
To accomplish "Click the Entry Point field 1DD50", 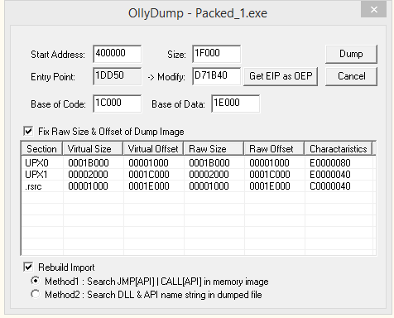I will [118, 76].
